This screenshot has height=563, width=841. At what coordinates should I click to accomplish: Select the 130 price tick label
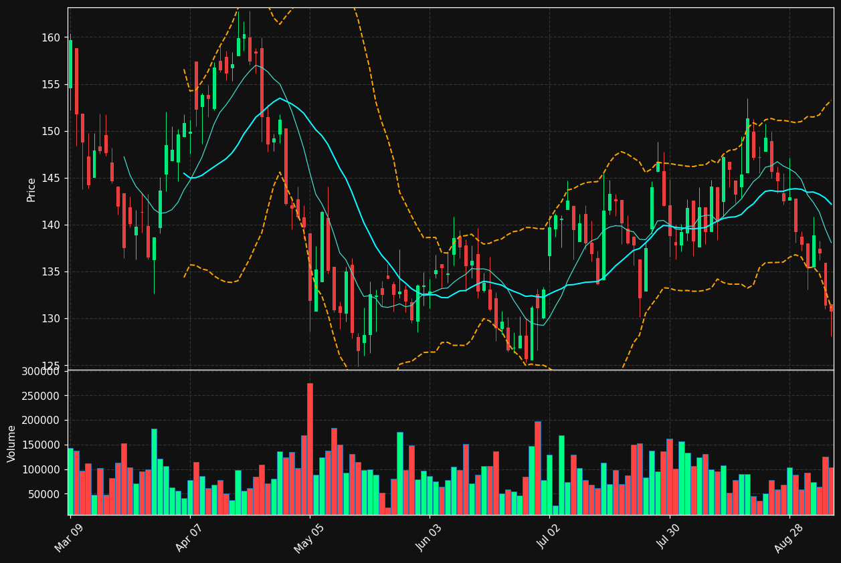[50, 318]
